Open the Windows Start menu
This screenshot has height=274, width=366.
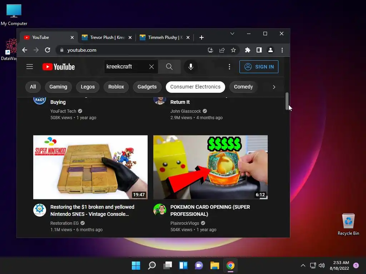(x=136, y=265)
